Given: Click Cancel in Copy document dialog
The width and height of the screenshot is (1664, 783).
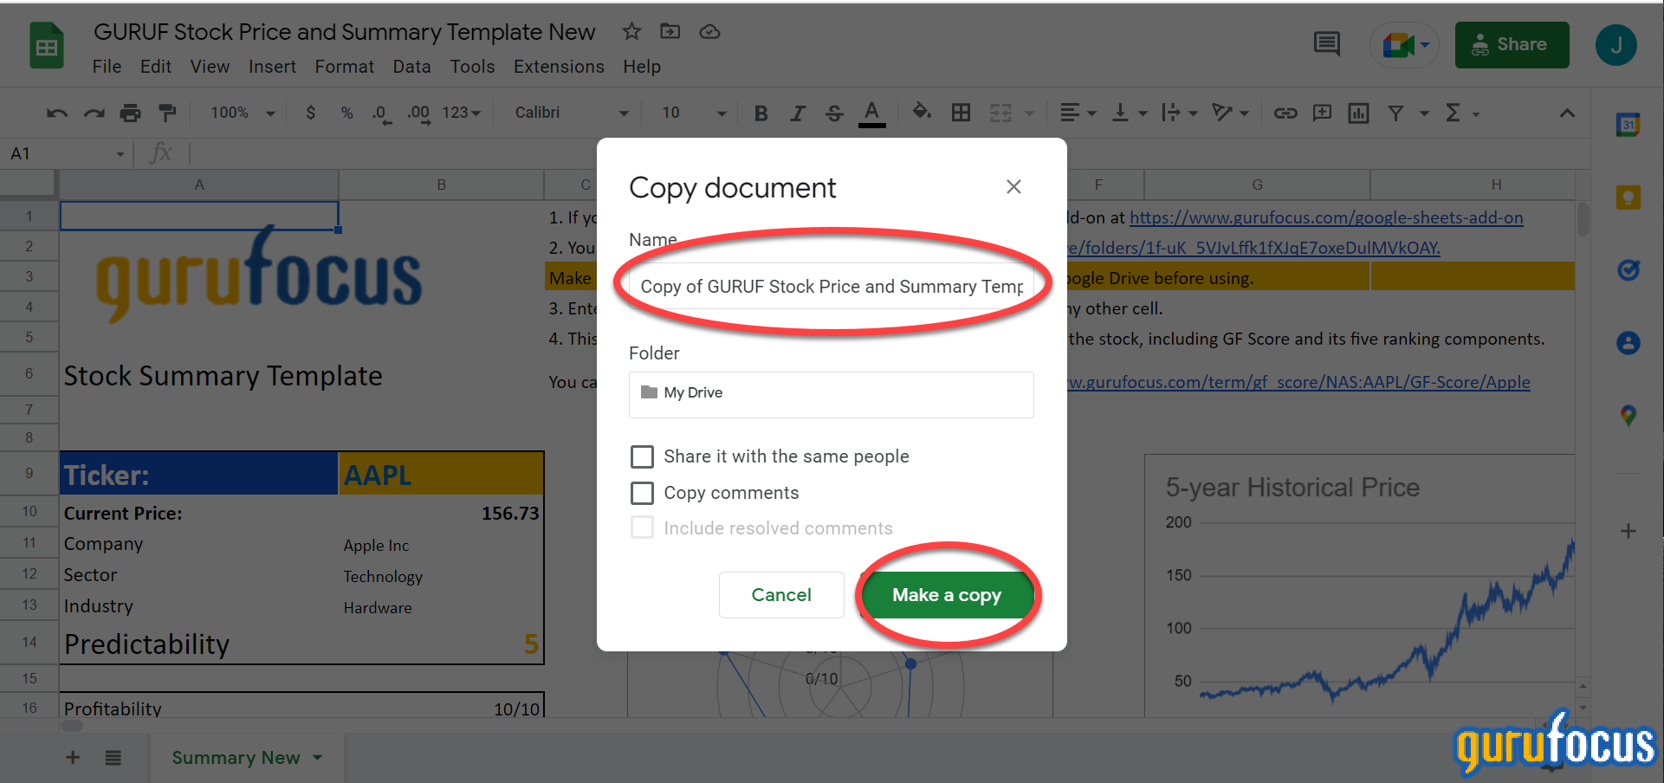Looking at the screenshot, I should coord(781,595).
